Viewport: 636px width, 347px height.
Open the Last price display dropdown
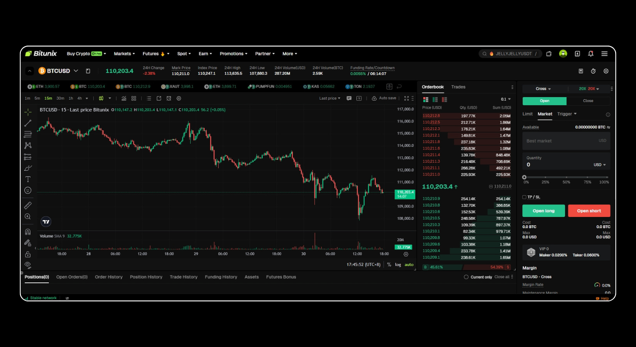(329, 98)
